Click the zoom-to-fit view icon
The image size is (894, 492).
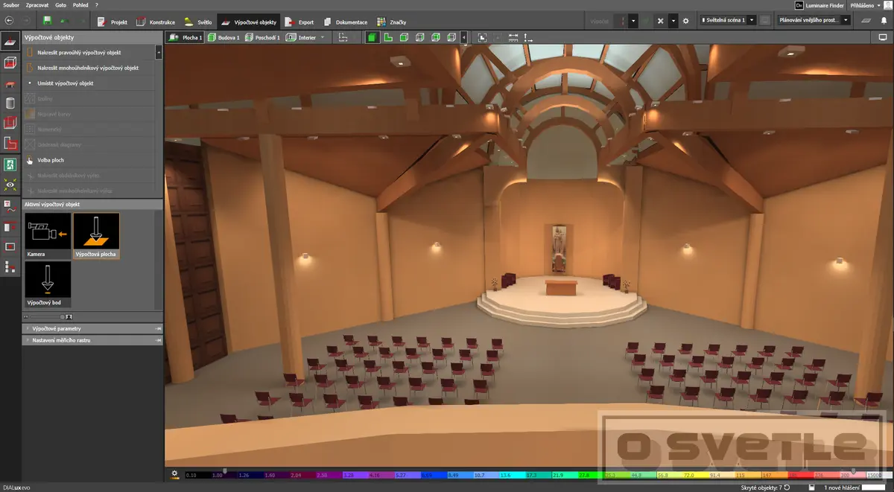(x=482, y=37)
